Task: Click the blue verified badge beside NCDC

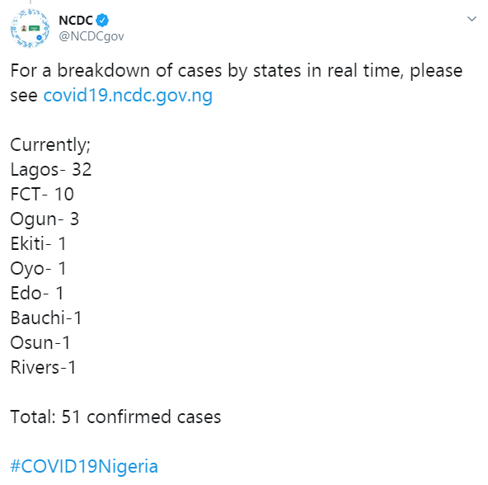Action: click(x=102, y=21)
